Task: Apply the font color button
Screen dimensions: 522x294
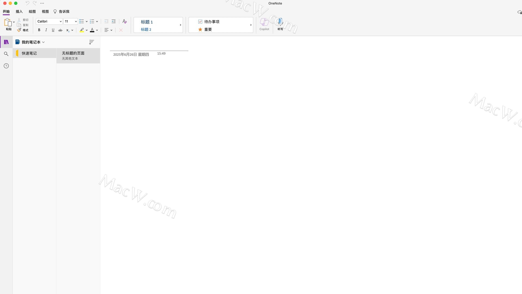Action: coord(92,30)
